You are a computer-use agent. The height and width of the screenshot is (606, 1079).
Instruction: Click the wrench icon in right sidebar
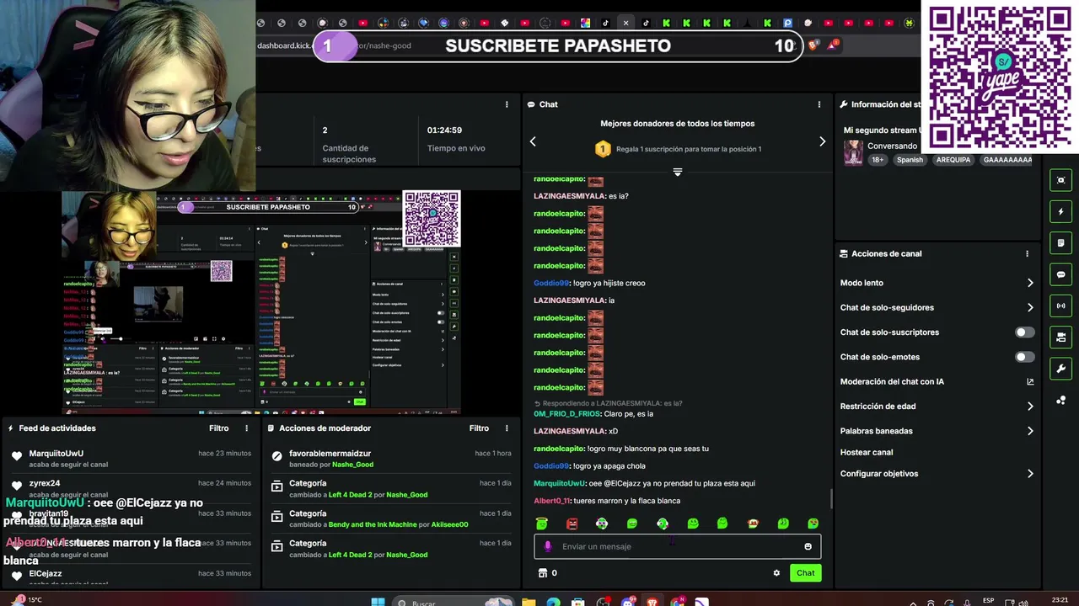coord(1060,369)
